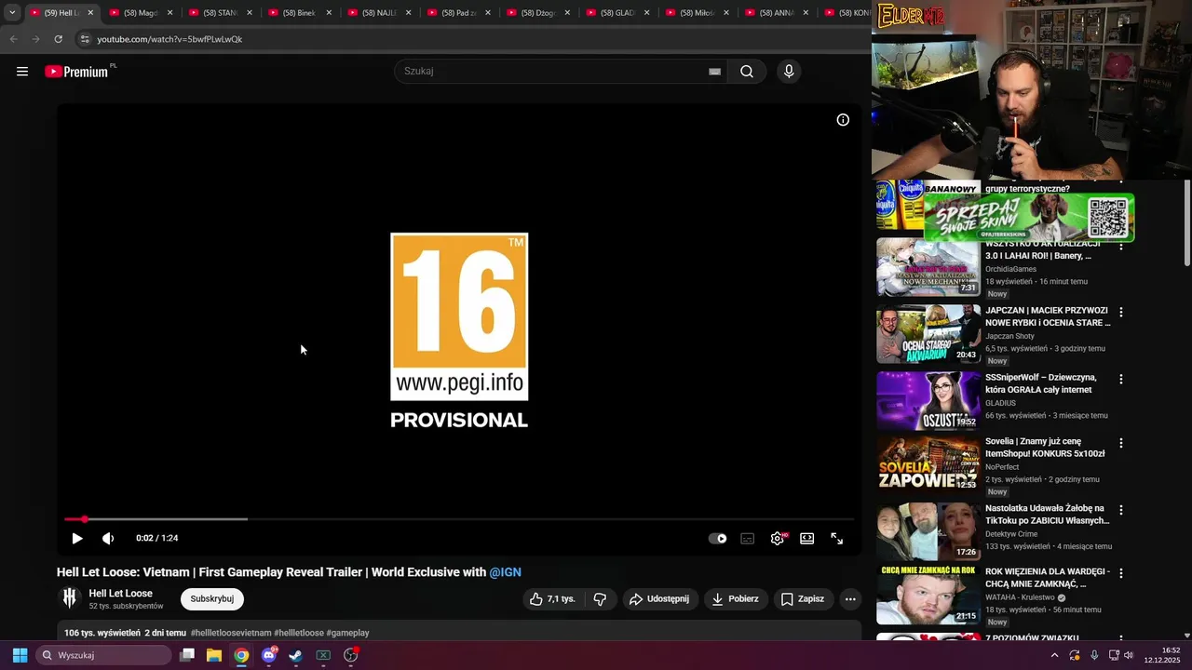This screenshot has height=670, width=1192.
Task: Open the on-screen keyboard in search box
Action: [x=714, y=72]
